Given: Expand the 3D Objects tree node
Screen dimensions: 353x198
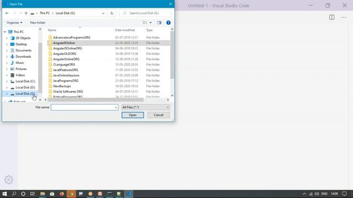Looking at the screenshot, I should pos(7,38).
